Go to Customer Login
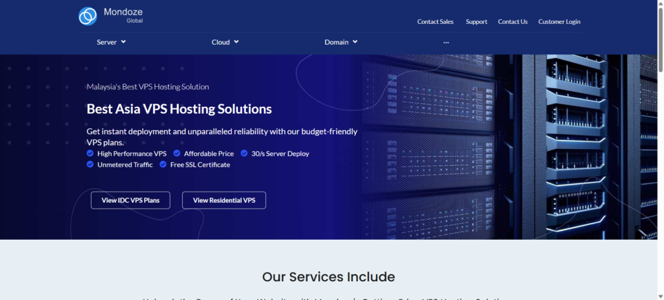 [x=560, y=21]
